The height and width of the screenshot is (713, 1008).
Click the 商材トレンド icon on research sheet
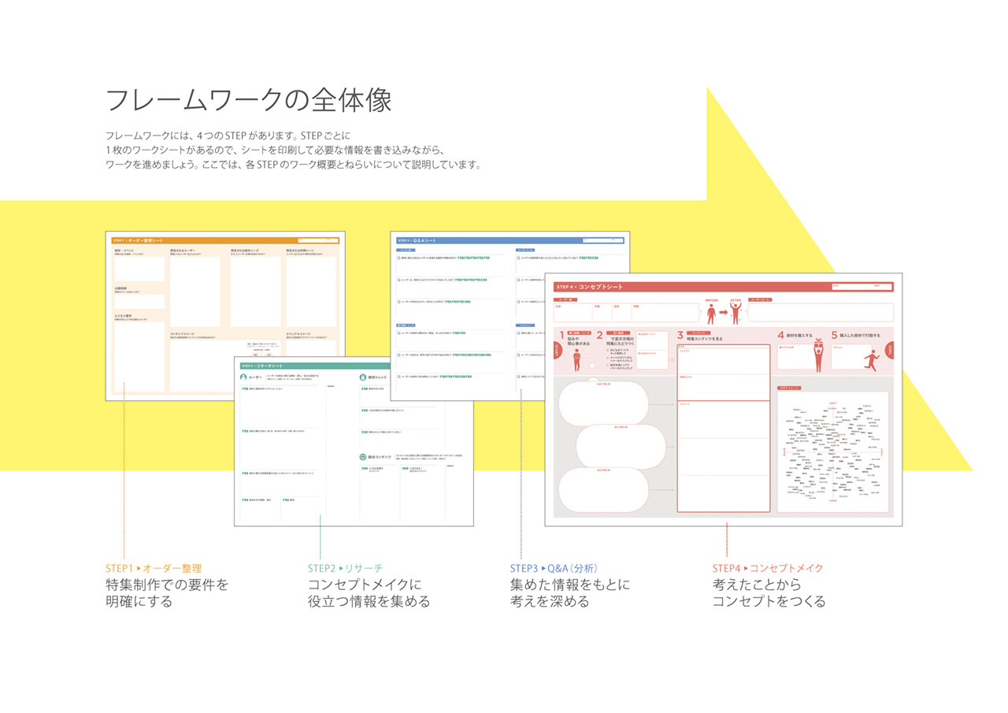(361, 377)
